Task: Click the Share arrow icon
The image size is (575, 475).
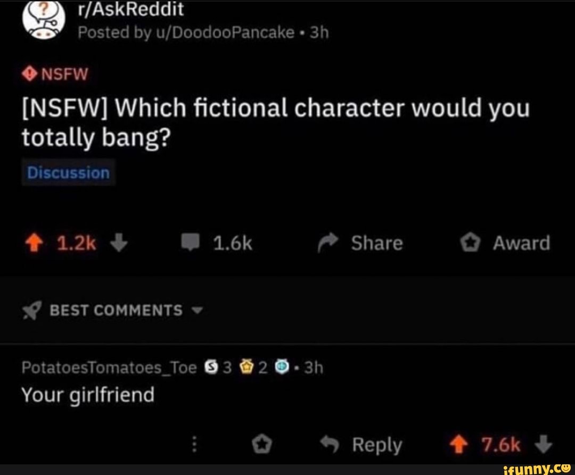Action: coord(327,242)
